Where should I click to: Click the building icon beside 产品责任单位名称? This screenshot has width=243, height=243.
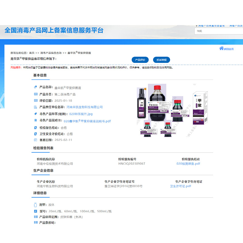[35, 107]
